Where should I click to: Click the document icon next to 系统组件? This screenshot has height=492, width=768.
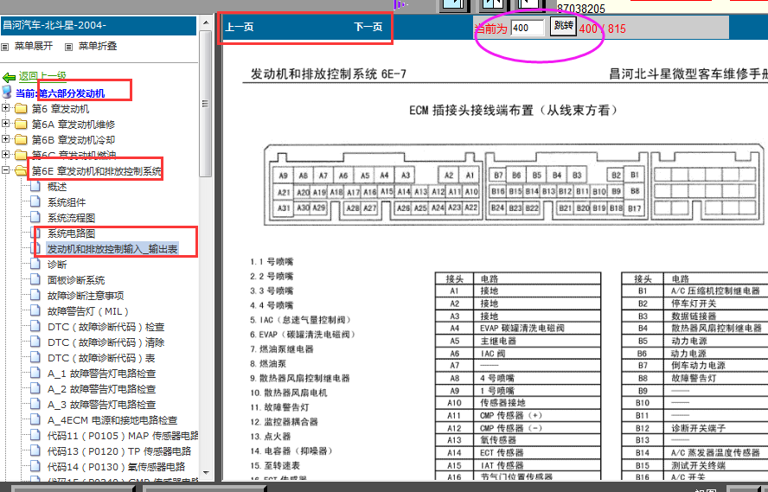tap(35, 201)
